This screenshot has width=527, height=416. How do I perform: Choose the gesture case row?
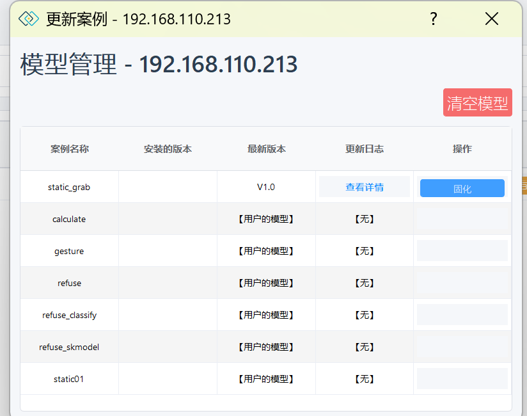click(69, 251)
